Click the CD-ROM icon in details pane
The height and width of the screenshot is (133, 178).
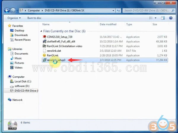12,125
